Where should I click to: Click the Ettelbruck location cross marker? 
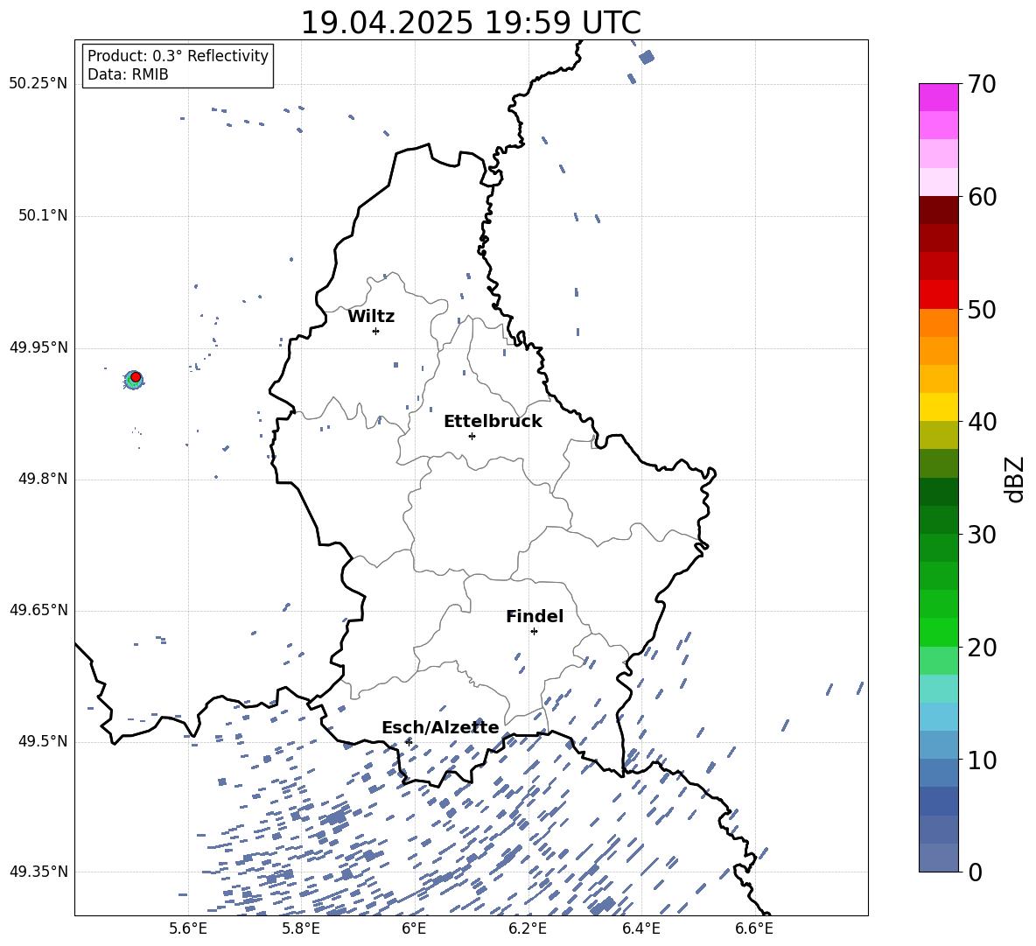[x=472, y=436]
